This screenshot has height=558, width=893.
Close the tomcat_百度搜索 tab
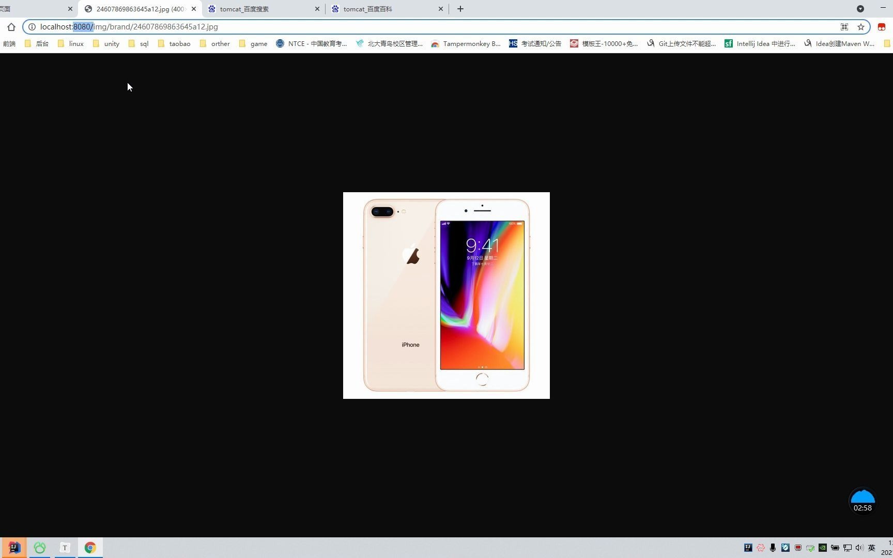coord(317,9)
